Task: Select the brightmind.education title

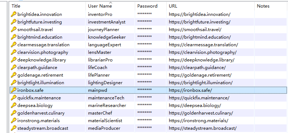Action: point(40,37)
